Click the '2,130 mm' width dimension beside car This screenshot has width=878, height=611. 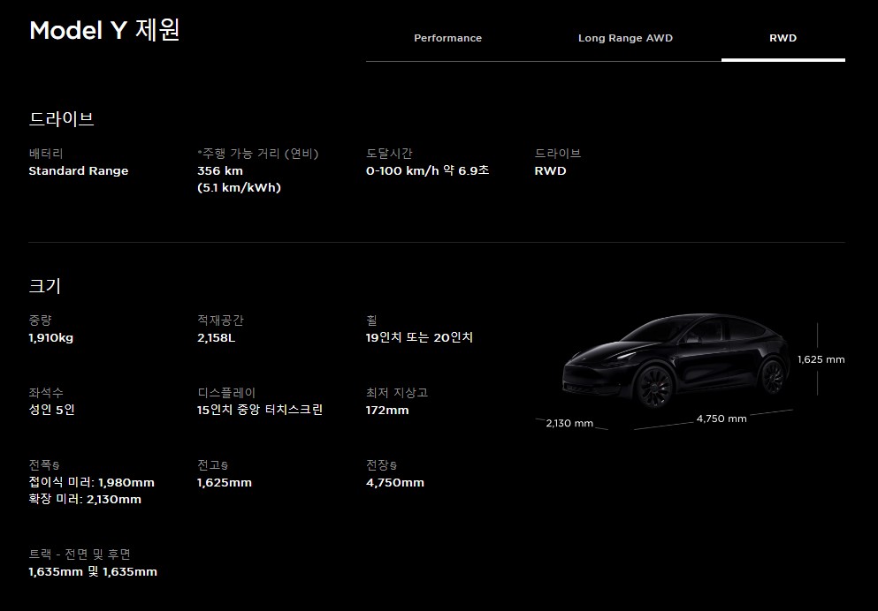tap(569, 423)
